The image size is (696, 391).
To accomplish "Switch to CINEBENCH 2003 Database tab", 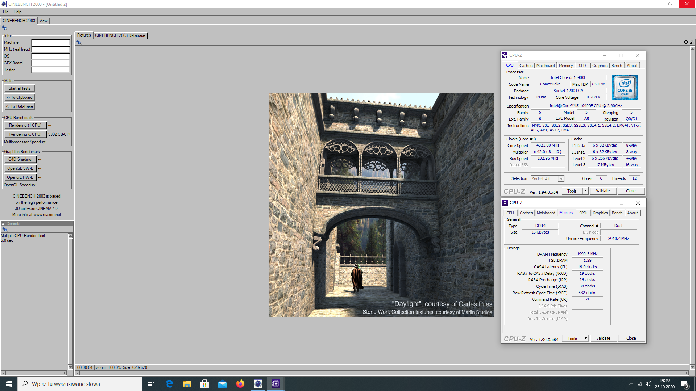I will click(120, 35).
